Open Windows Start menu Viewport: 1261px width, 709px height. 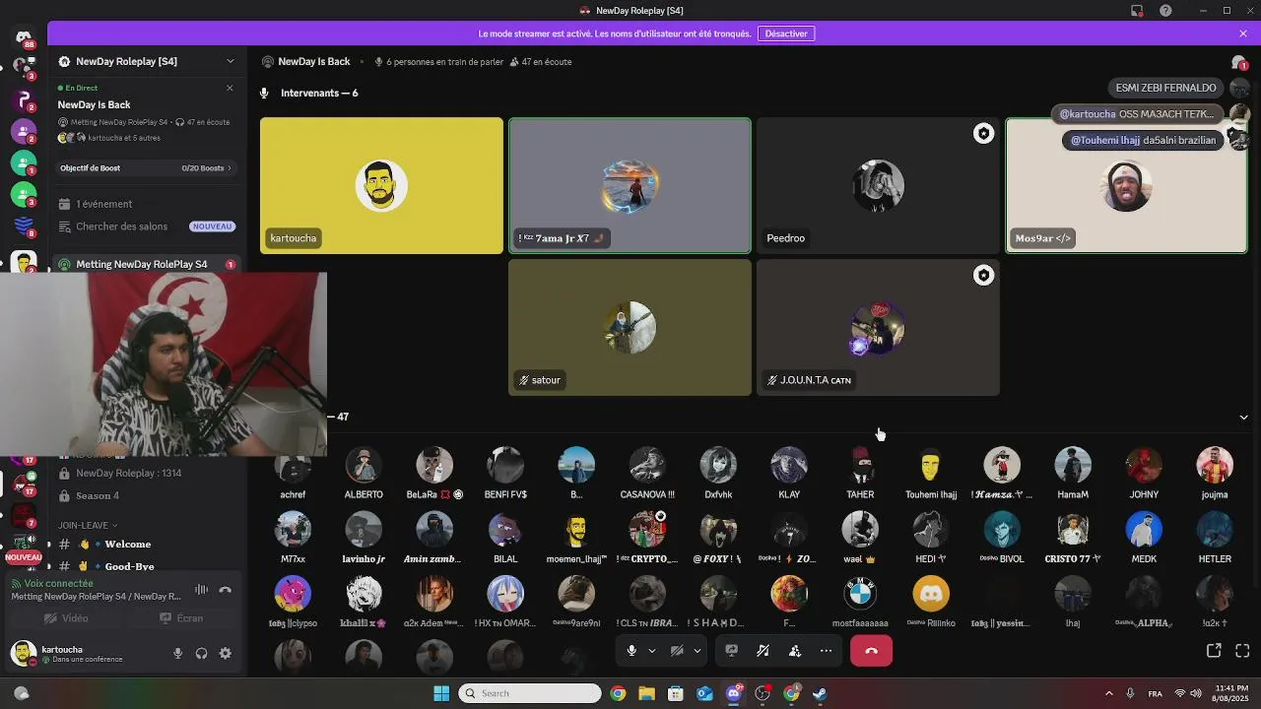pyautogui.click(x=441, y=693)
